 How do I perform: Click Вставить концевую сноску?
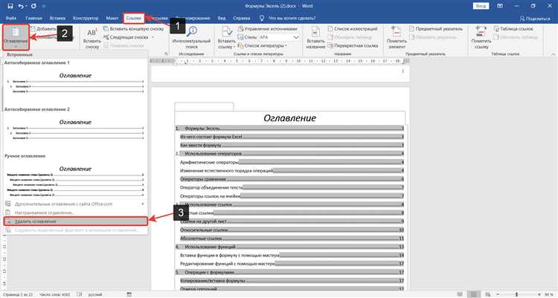point(133,28)
